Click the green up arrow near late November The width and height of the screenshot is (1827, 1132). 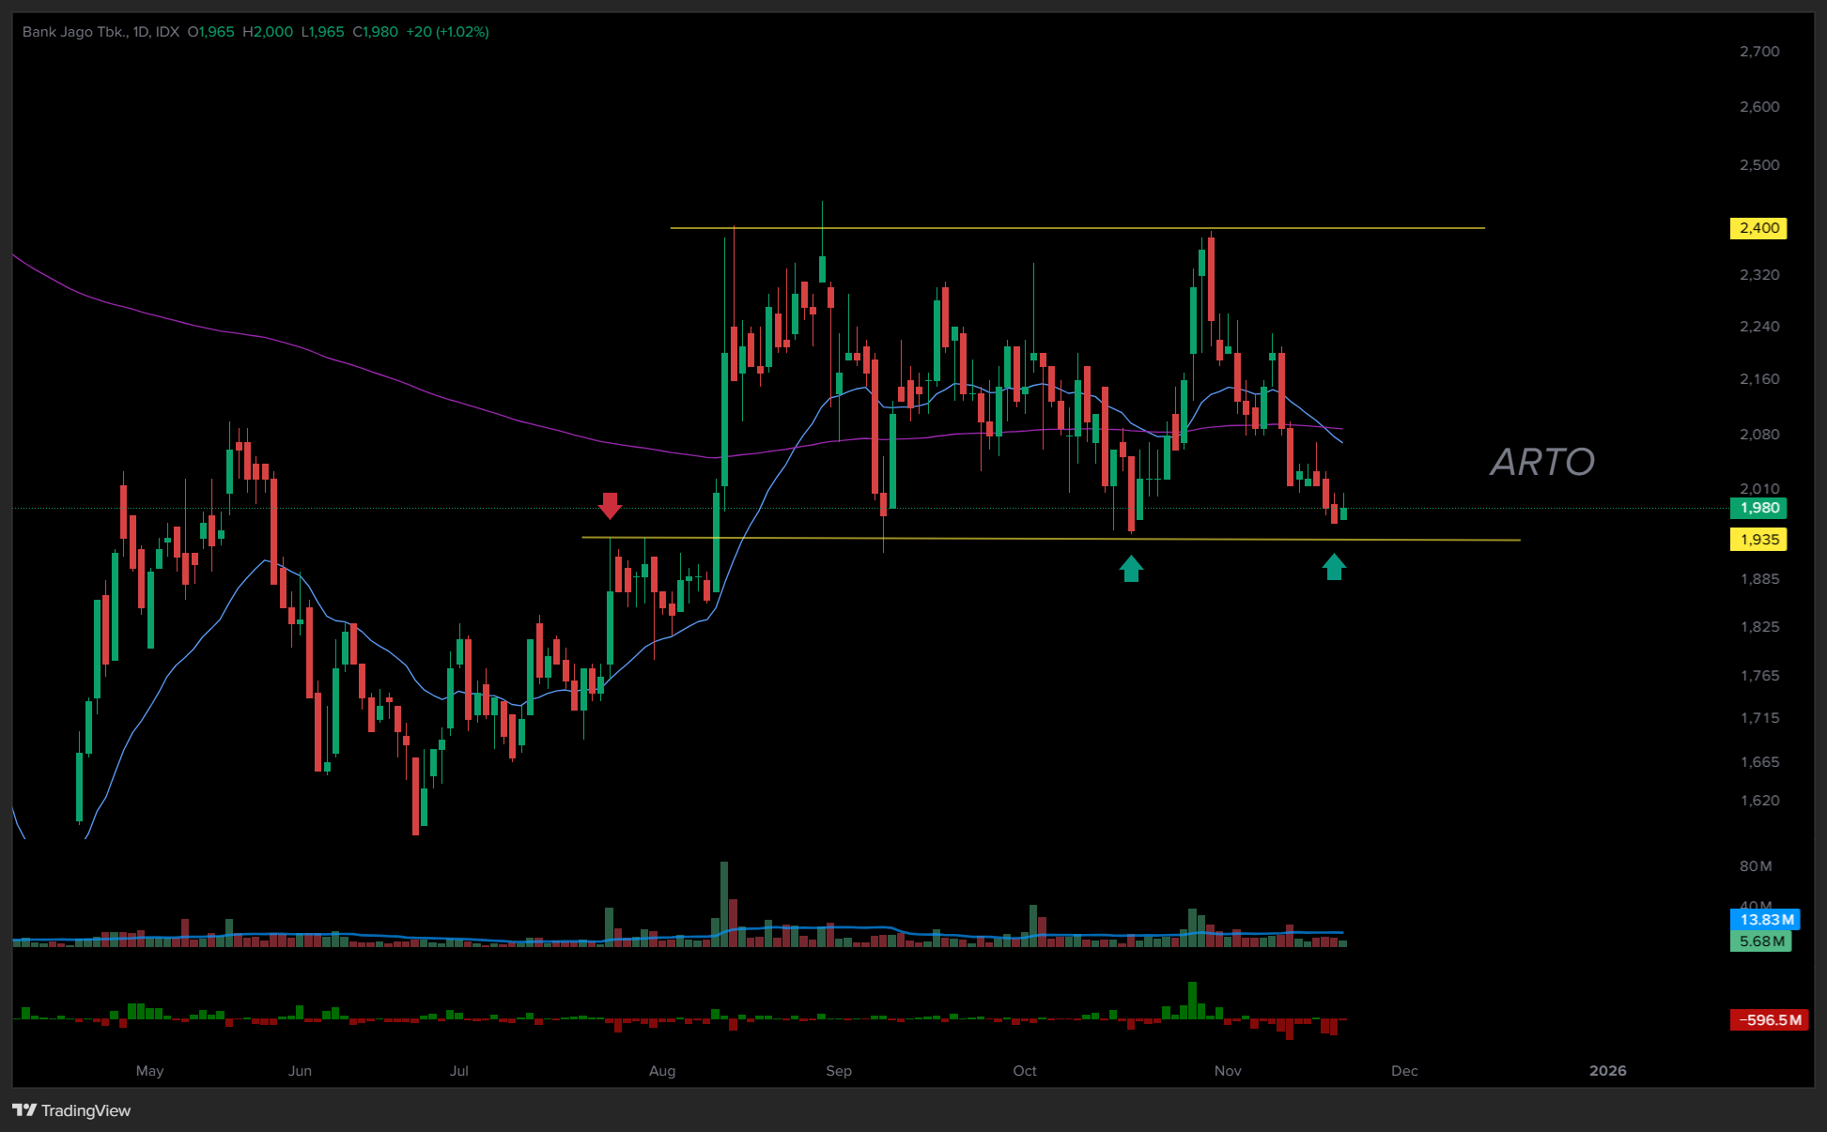coord(1334,567)
